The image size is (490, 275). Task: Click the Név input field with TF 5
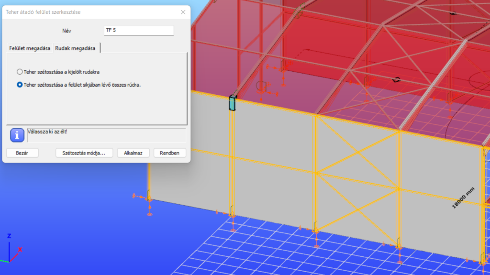pos(138,31)
